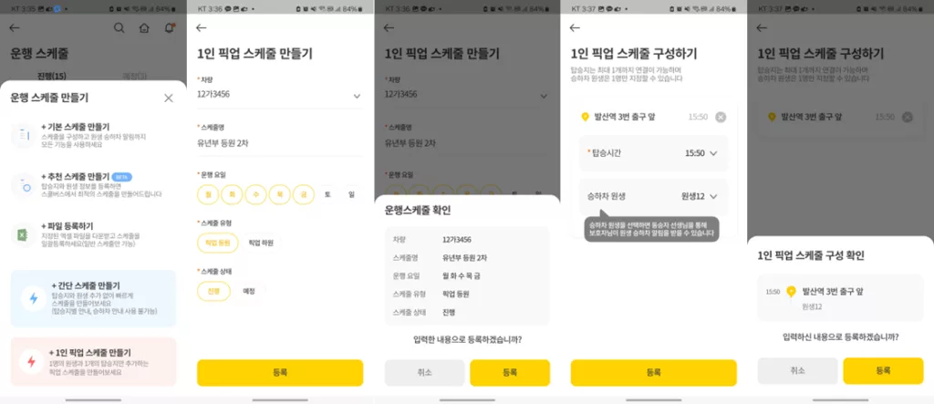The image size is (934, 404).
Task: Expand the 차량 12가3456 dropdown
Action: tap(280, 95)
